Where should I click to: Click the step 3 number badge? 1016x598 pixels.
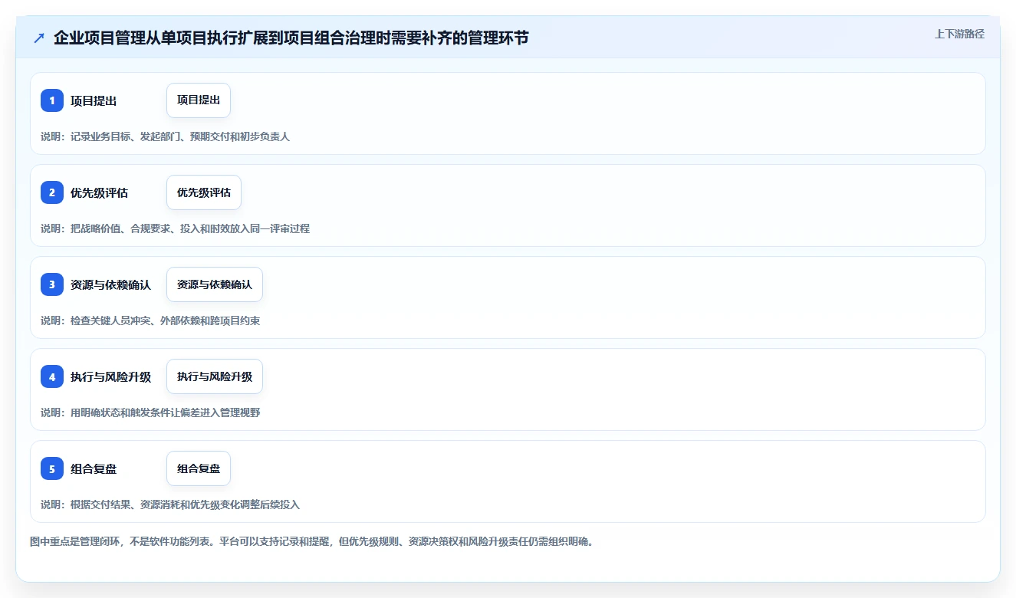coord(52,284)
